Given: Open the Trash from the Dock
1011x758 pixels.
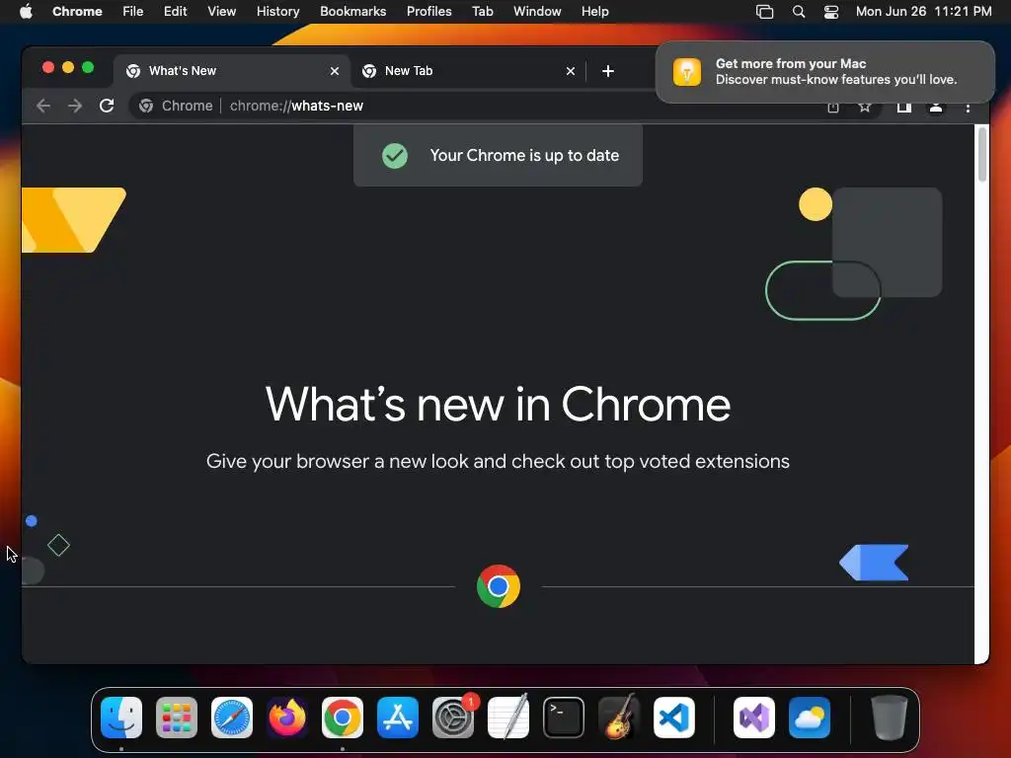Looking at the screenshot, I should click(x=890, y=718).
